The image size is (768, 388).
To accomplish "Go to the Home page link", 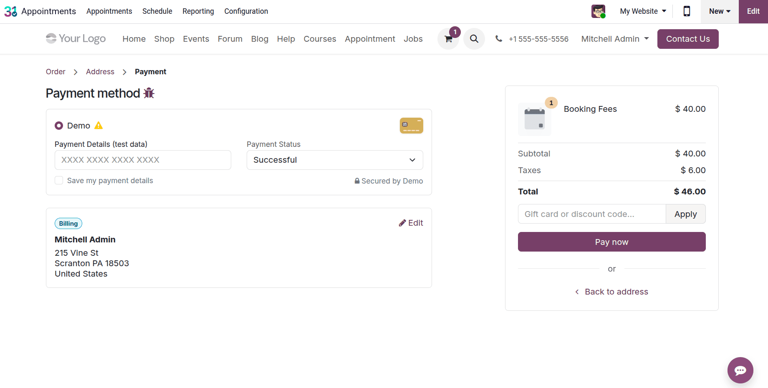I will [x=134, y=39].
